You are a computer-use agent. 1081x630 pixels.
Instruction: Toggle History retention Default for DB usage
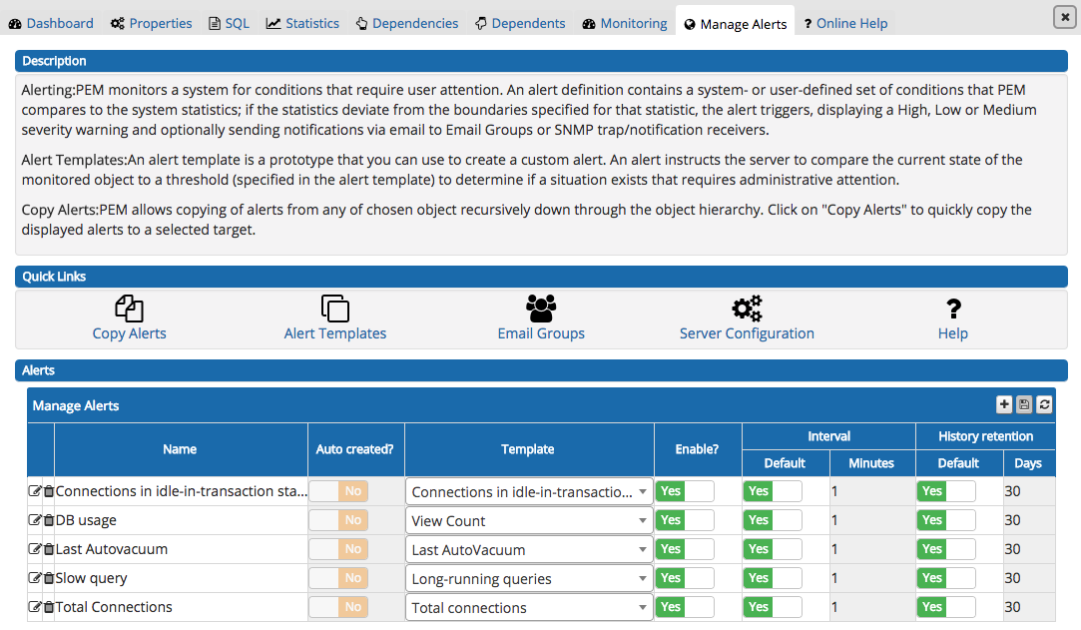click(x=946, y=520)
